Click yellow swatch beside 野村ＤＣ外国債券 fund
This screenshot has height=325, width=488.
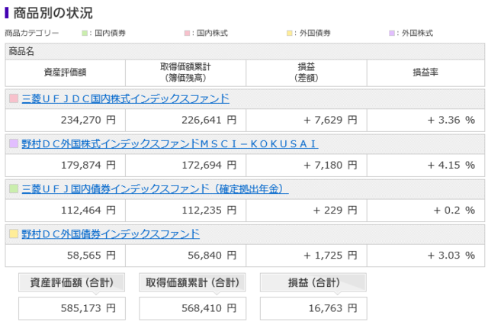pos(14,233)
